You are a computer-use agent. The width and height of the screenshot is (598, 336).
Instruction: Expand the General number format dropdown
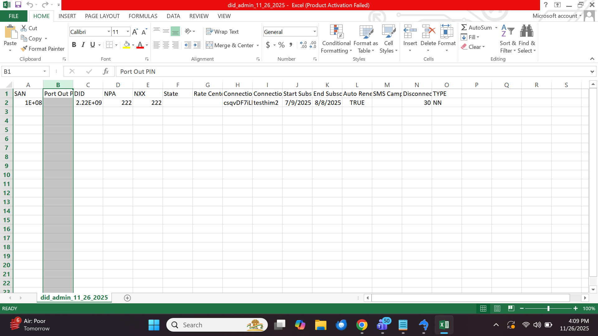point(315,32)
